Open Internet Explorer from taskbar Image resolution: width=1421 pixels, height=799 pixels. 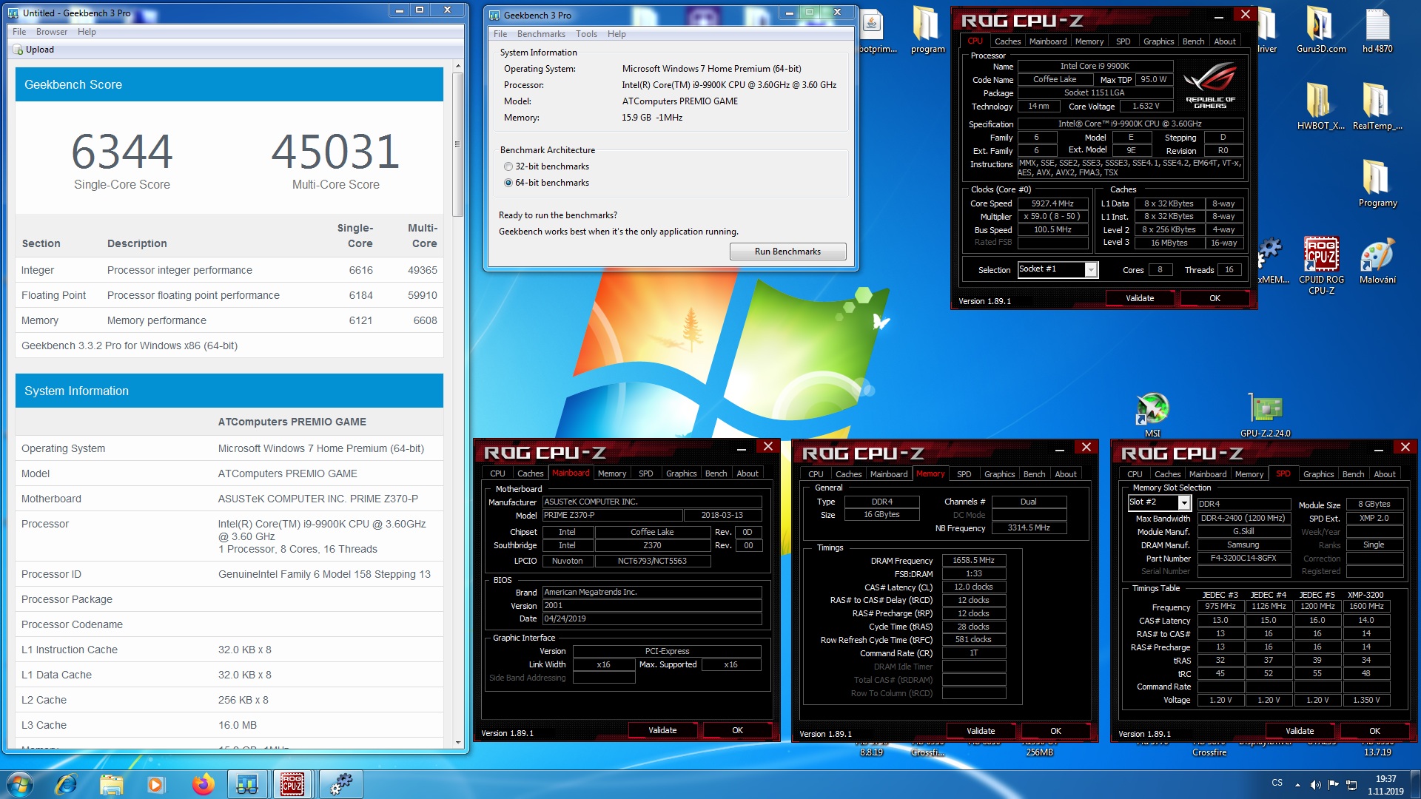click(x=66, y=784)
